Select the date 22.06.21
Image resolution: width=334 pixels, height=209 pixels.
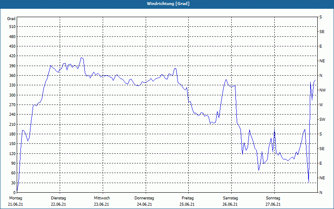click(58, 204)
